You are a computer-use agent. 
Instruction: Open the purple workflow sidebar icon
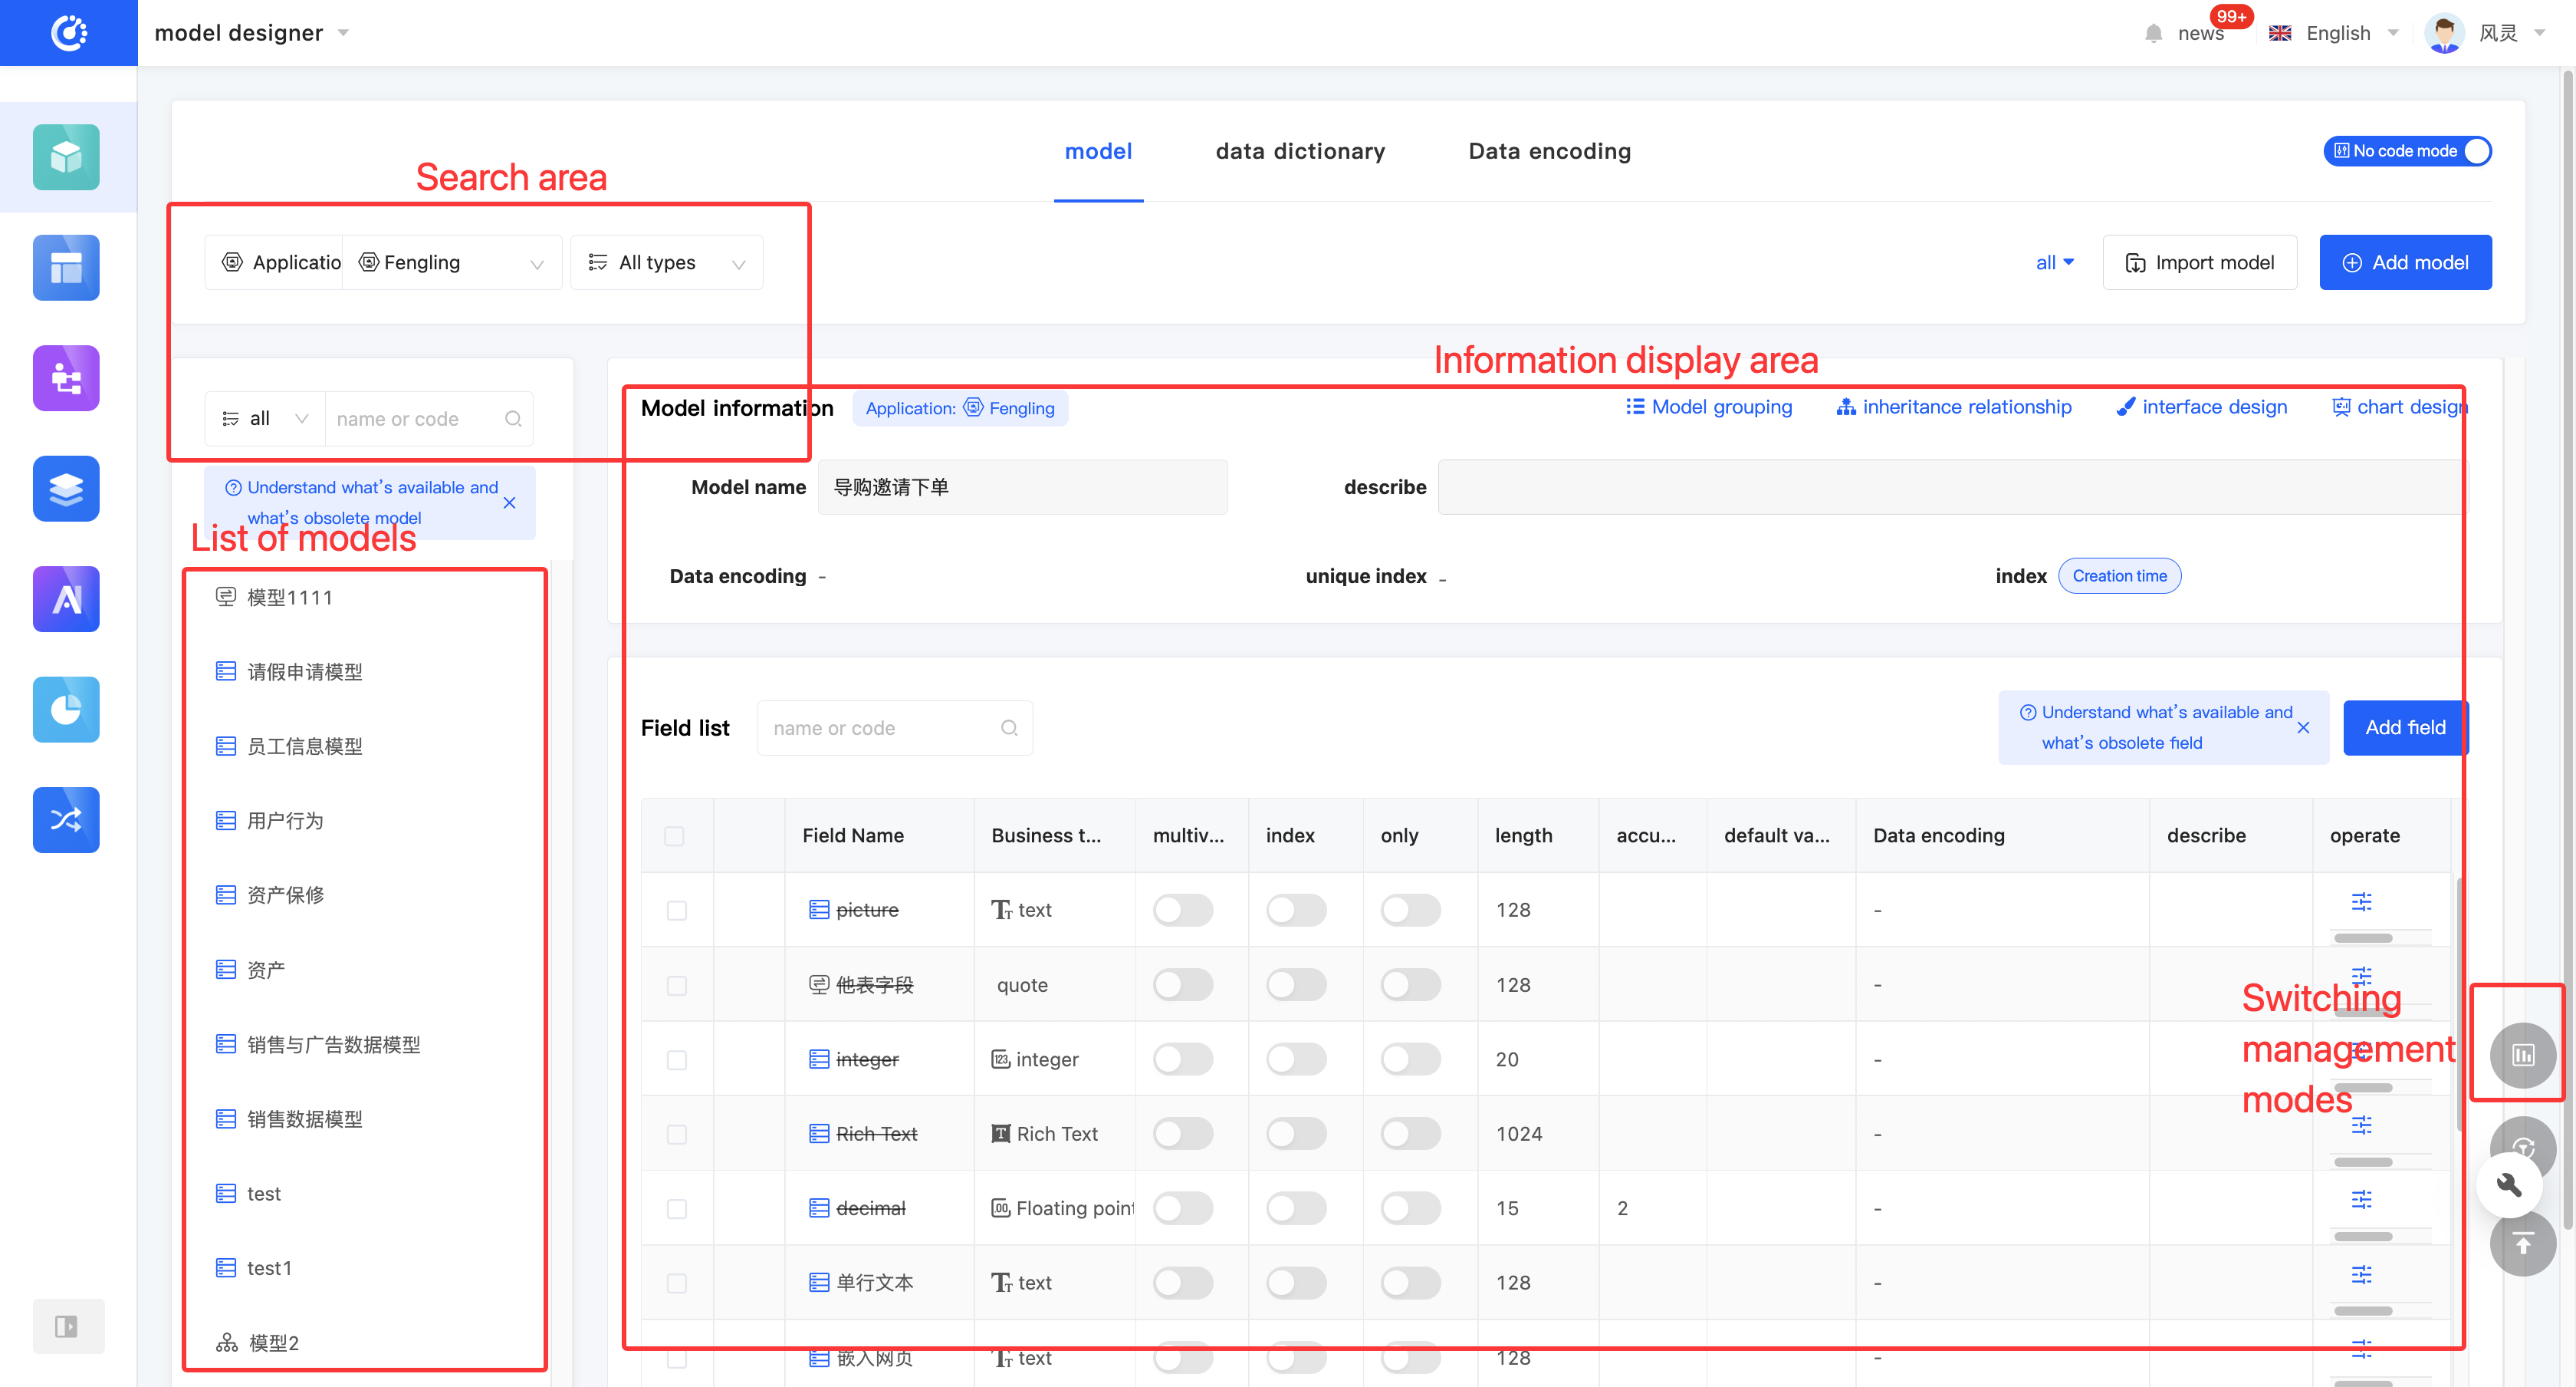pos(66,378)
